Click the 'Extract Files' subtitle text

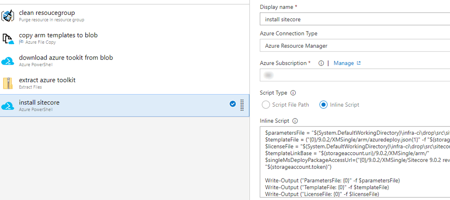30,87
